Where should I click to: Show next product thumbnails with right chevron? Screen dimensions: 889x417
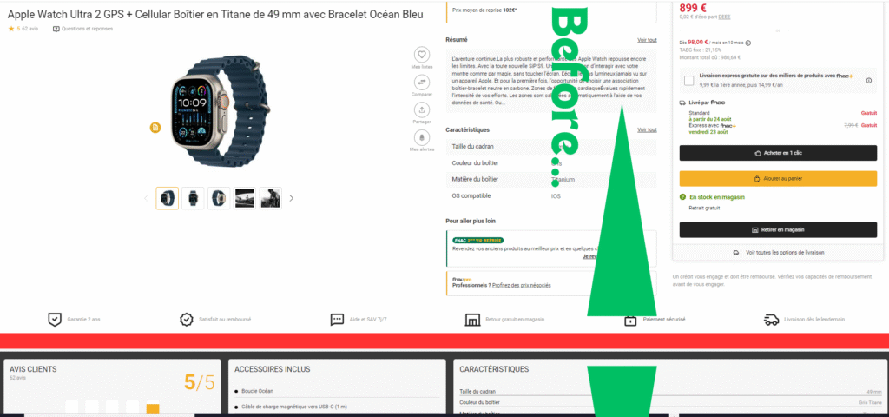tap(292, 199)
